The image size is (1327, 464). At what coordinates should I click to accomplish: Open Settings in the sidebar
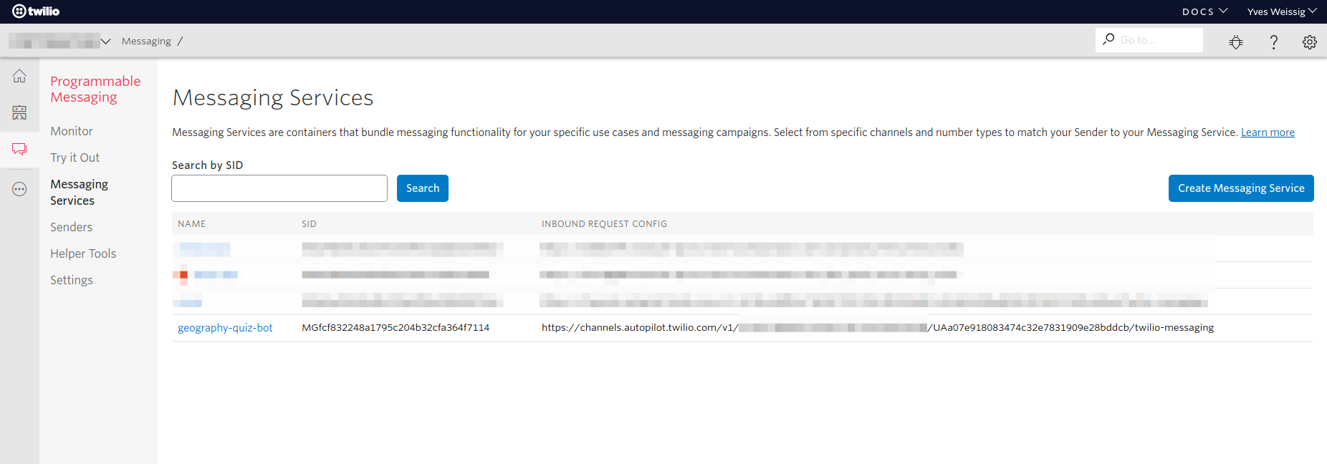point(72,280)
